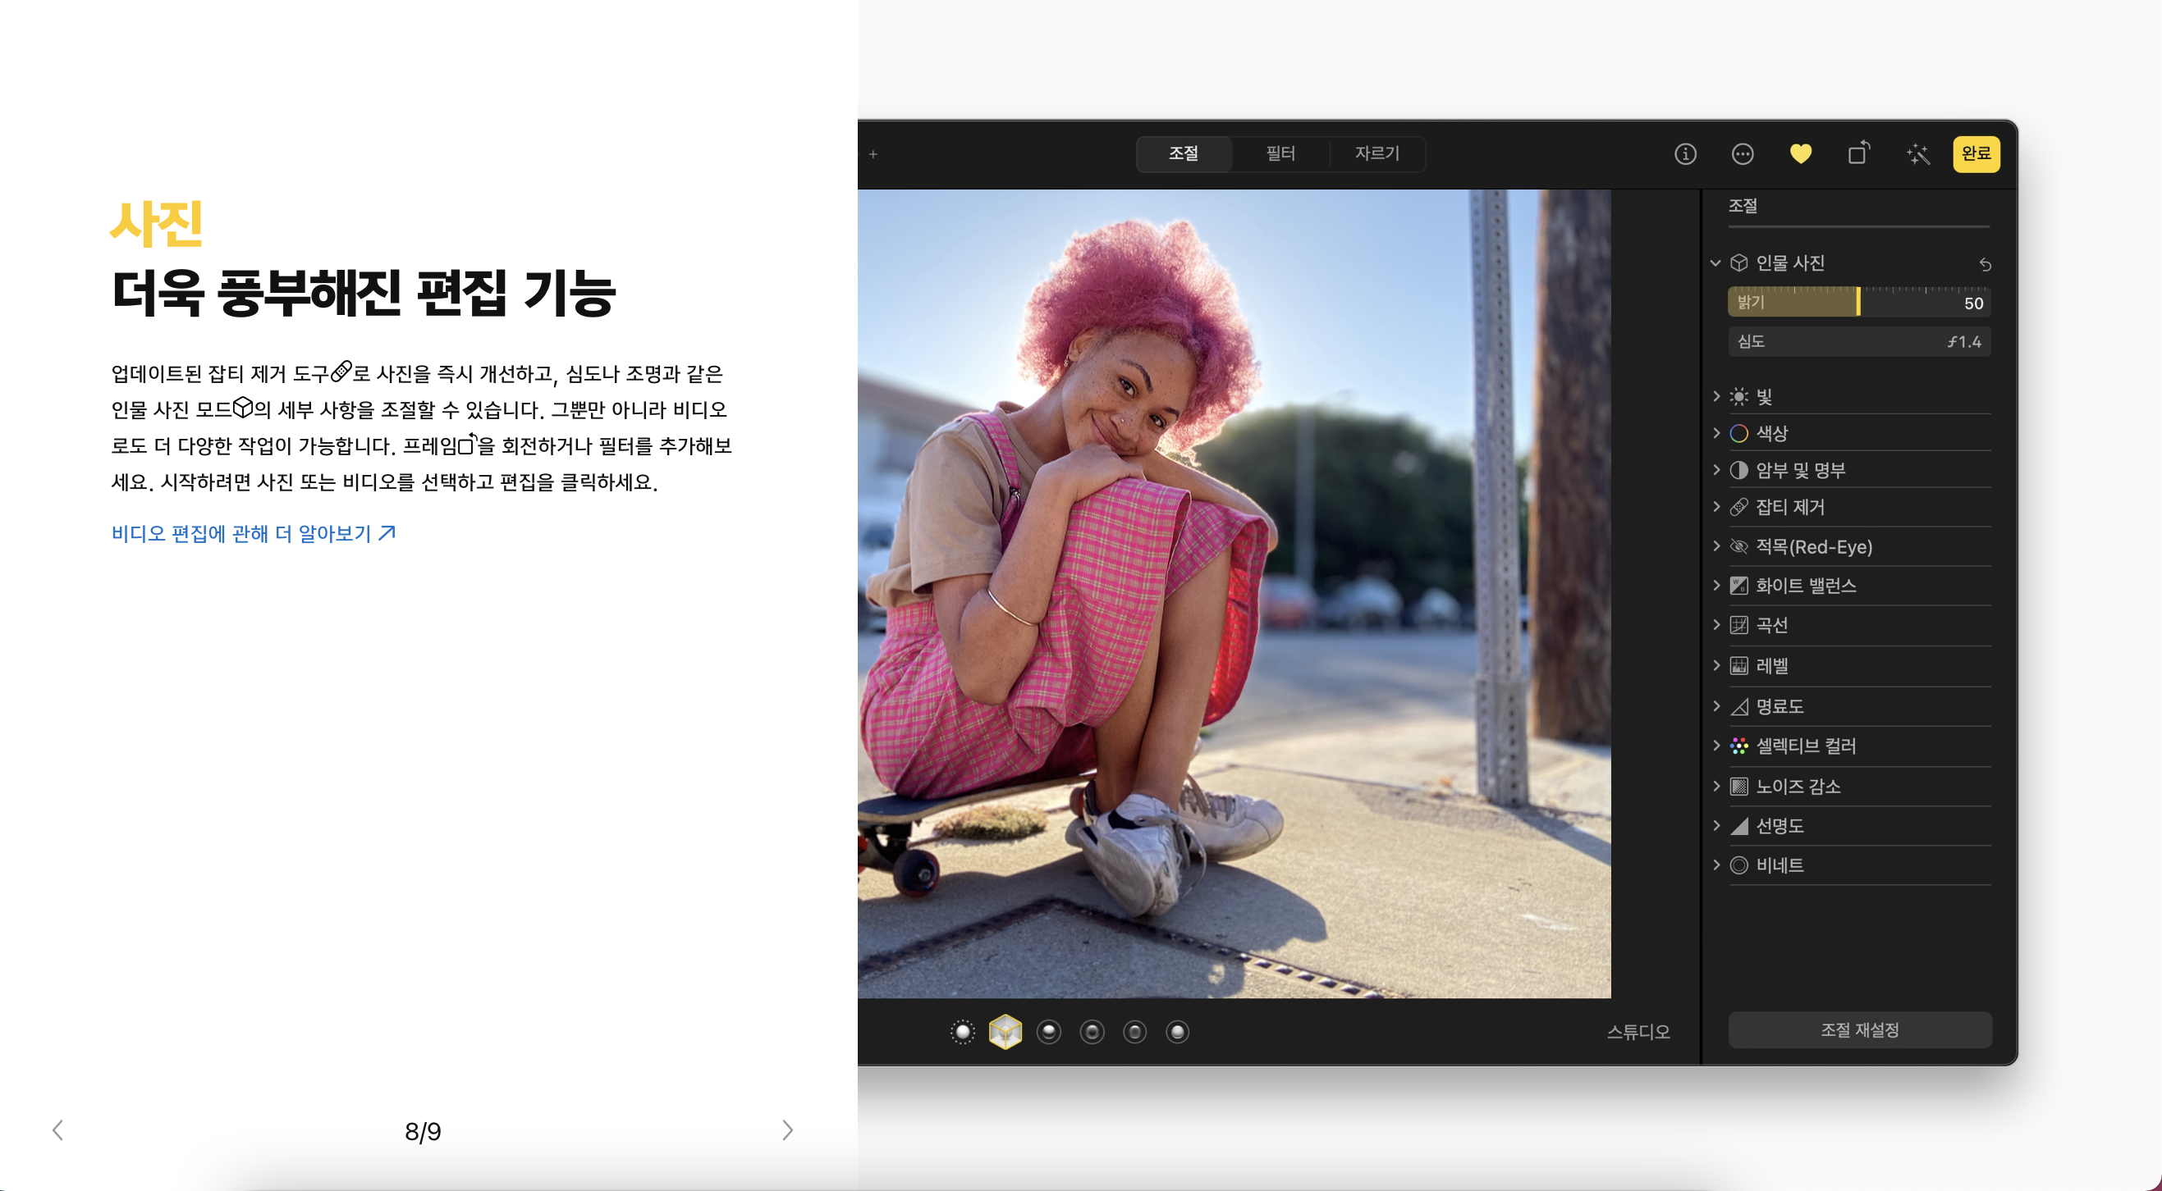The height and width of the screenshot is (1191, 2162).
Task: Expand the 화이트 밸런스 section
Action: (x=1716, y=586)
